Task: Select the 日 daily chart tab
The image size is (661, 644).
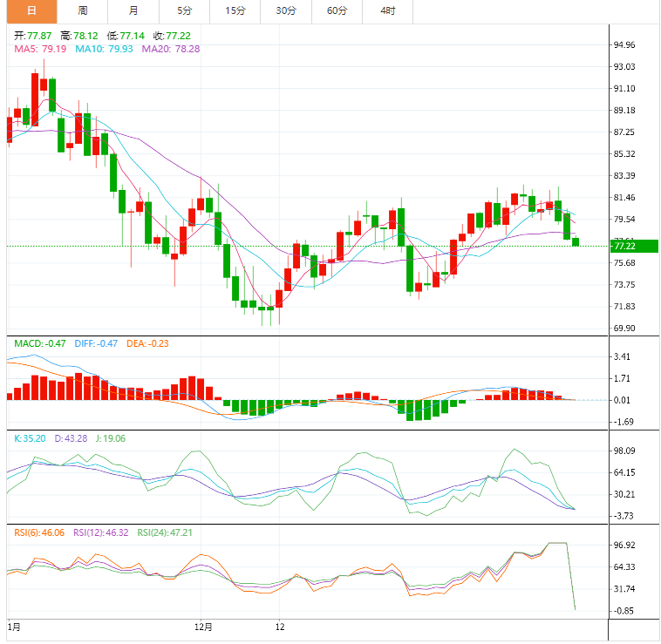Action: pos(31,11)
